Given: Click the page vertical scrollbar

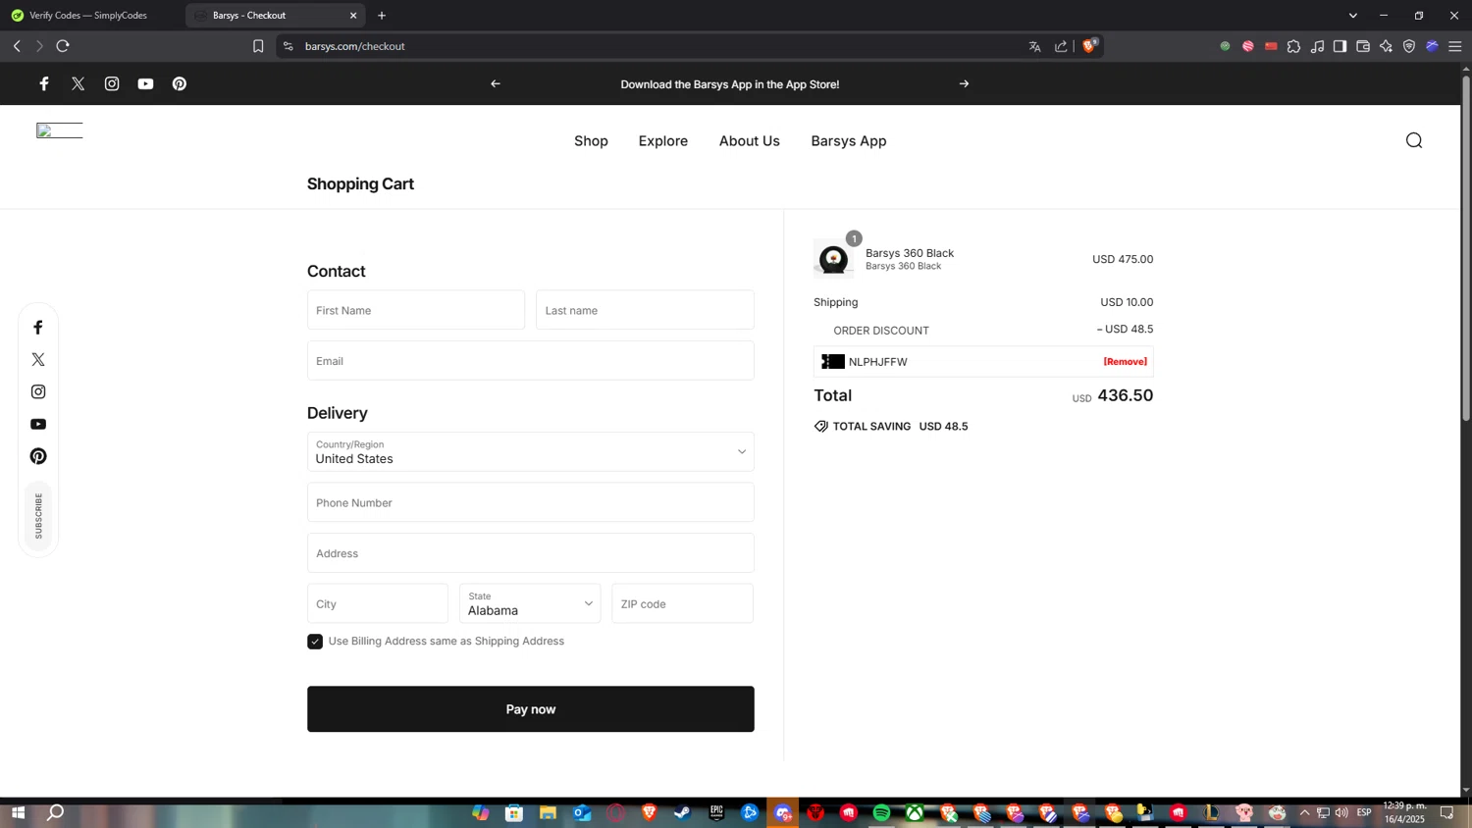Looking at the screenshot, I should (1466, 248).
